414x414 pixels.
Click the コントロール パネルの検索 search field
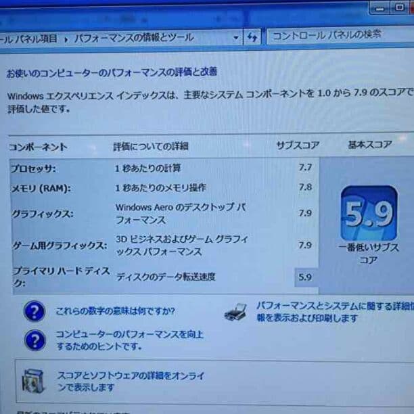point(340,35)
